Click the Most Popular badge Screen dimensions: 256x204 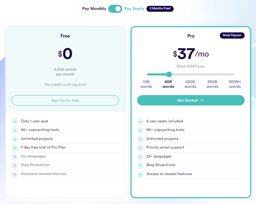232,35
